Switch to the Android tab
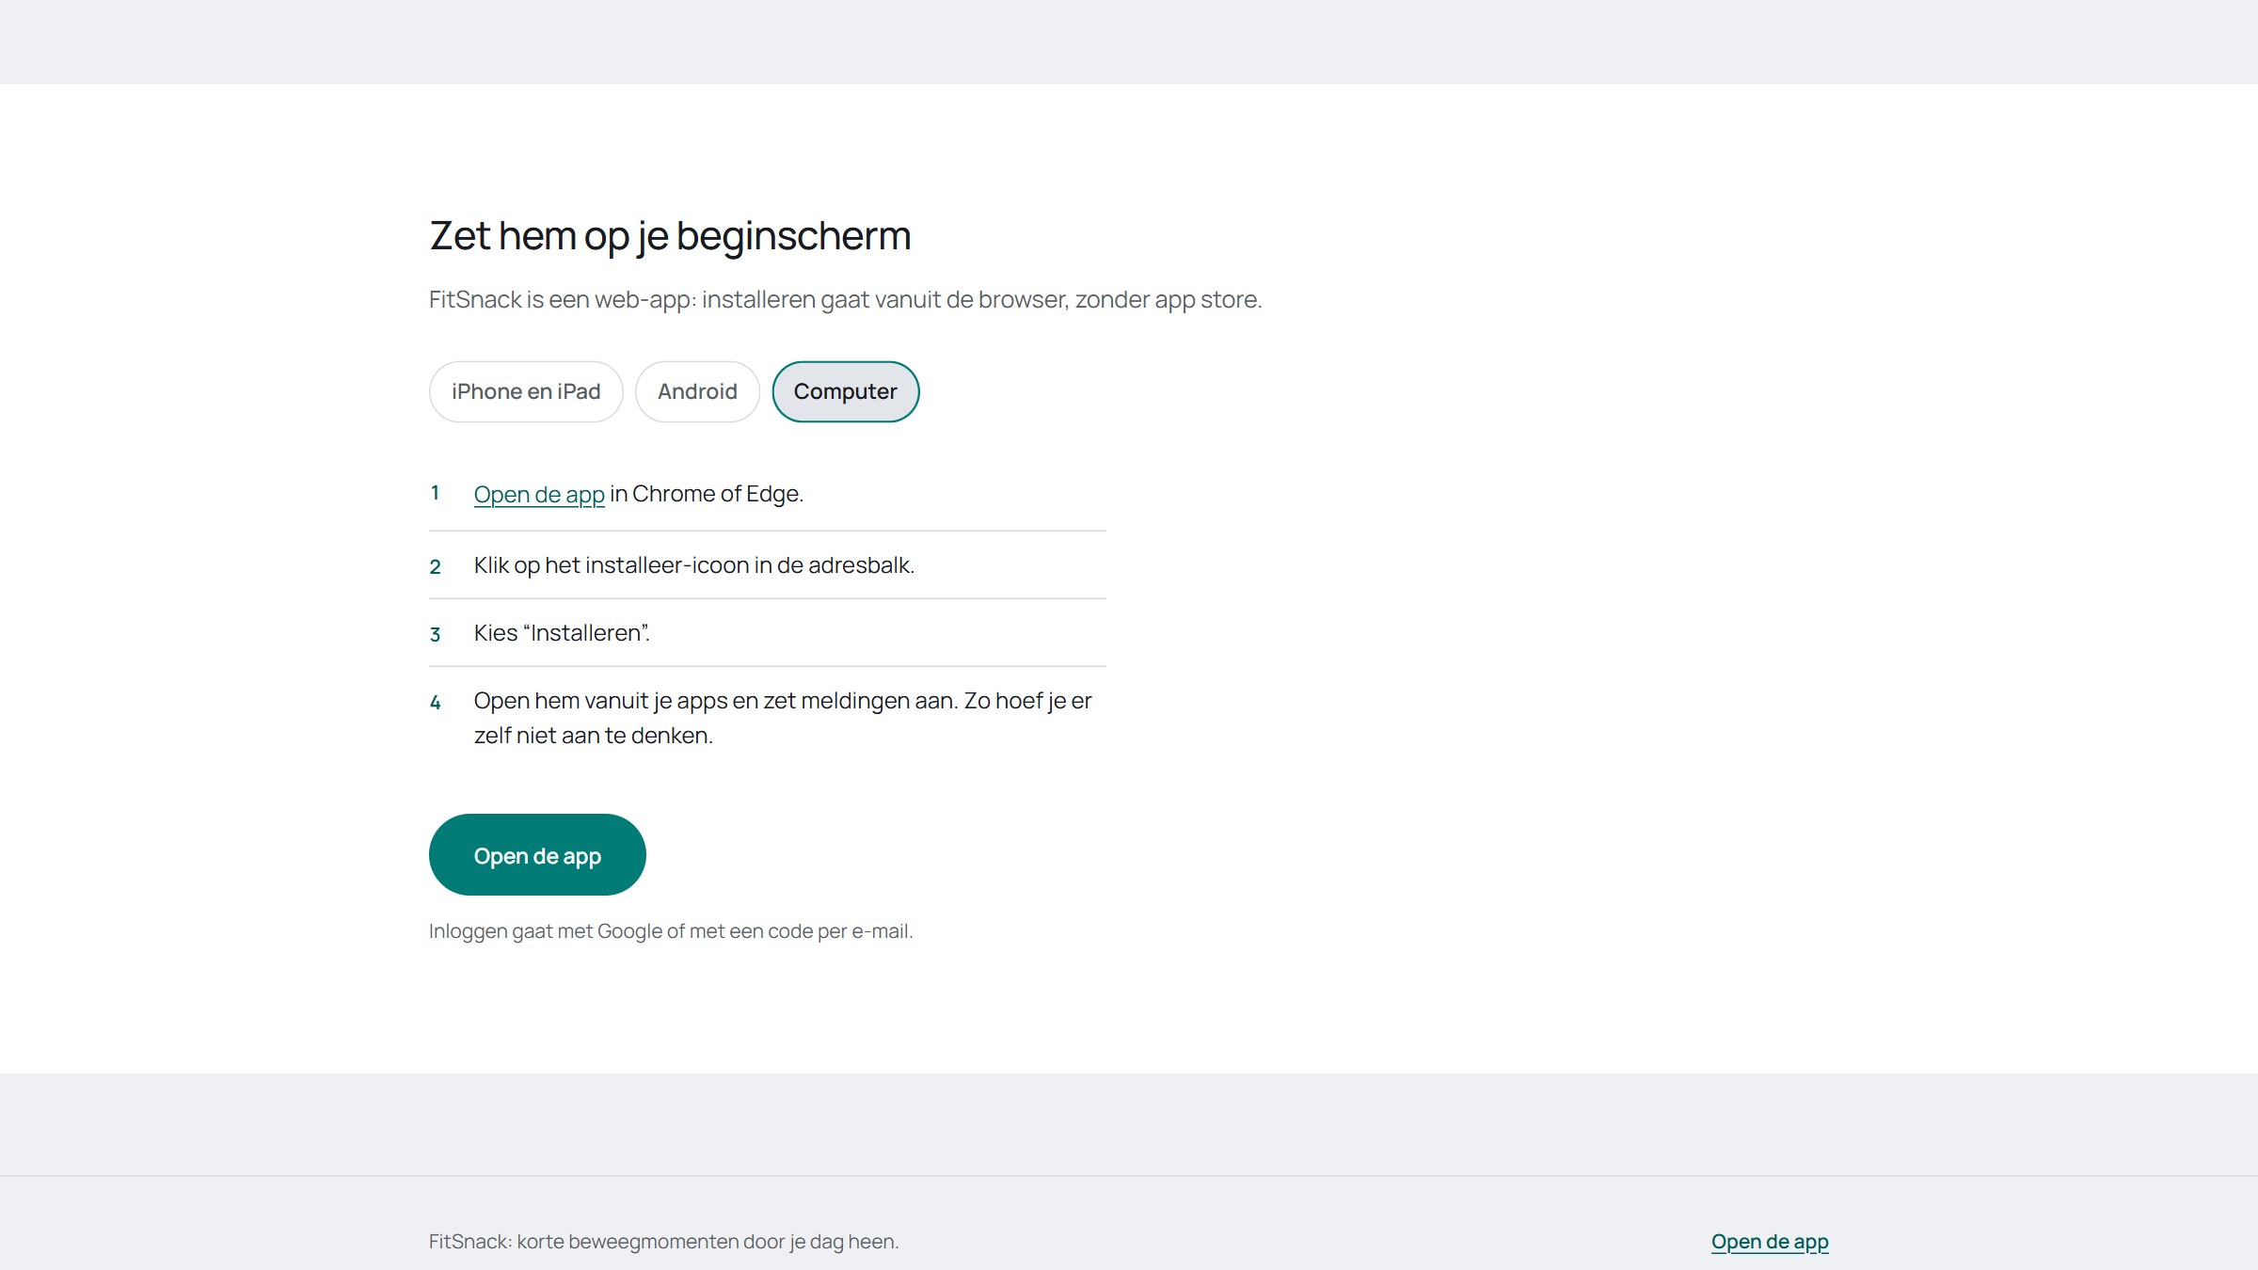Viewport: 2258px width, 1270px height. click(697, 391)
